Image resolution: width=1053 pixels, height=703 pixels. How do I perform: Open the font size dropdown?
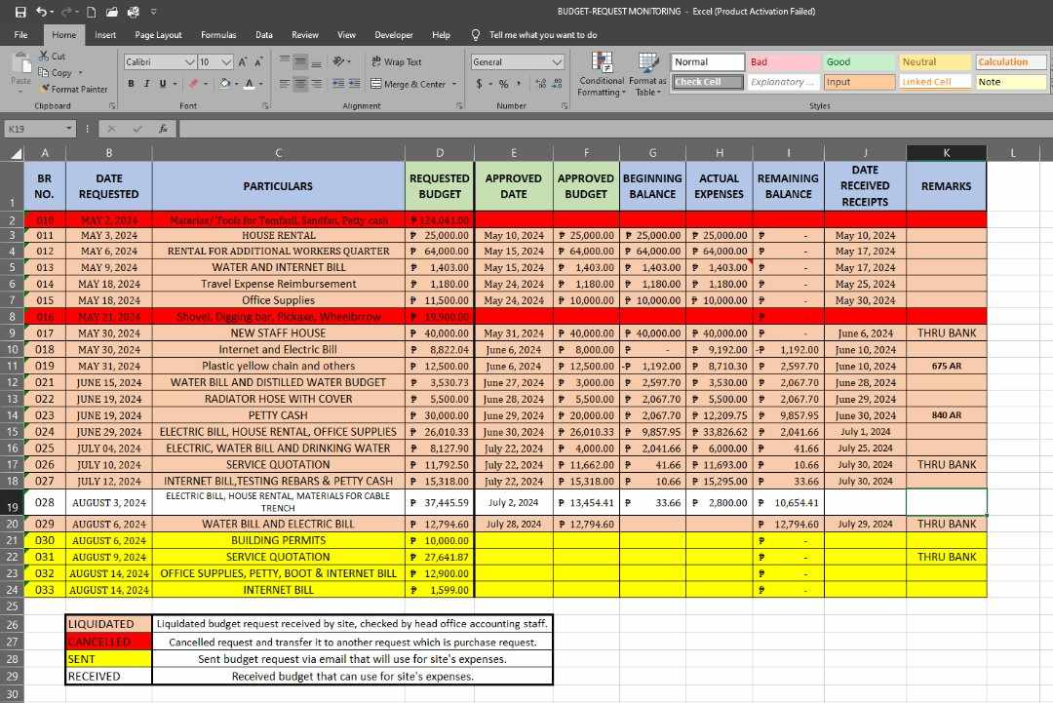pos(227,61)
